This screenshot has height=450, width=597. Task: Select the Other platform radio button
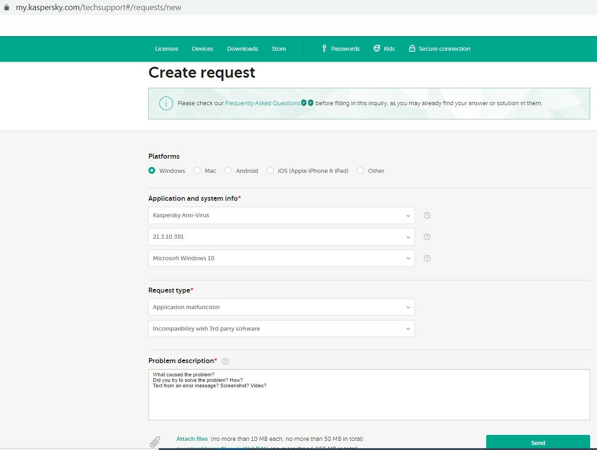click(x=361, y=171)
